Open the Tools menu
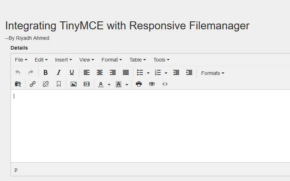The image size is (290, 181). (161, 60)
